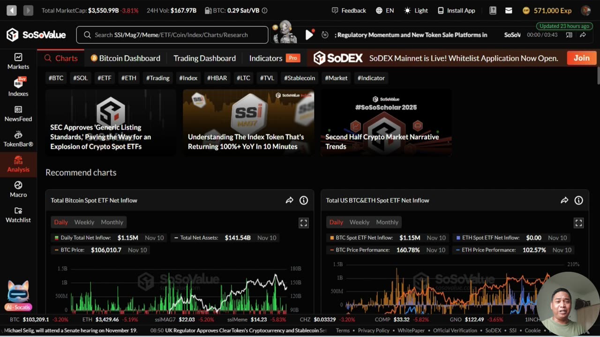This screenshot has height=337, width=600.
Task: Select Monthly on Bitcoin Spot ETF chart
Action: (112, 222)
